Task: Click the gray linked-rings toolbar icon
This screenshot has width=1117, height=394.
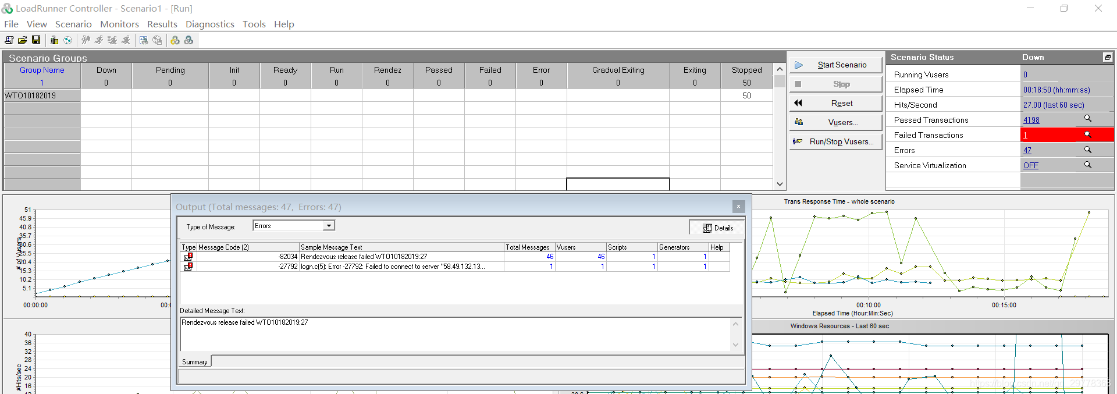Action: tap(188, 40)
